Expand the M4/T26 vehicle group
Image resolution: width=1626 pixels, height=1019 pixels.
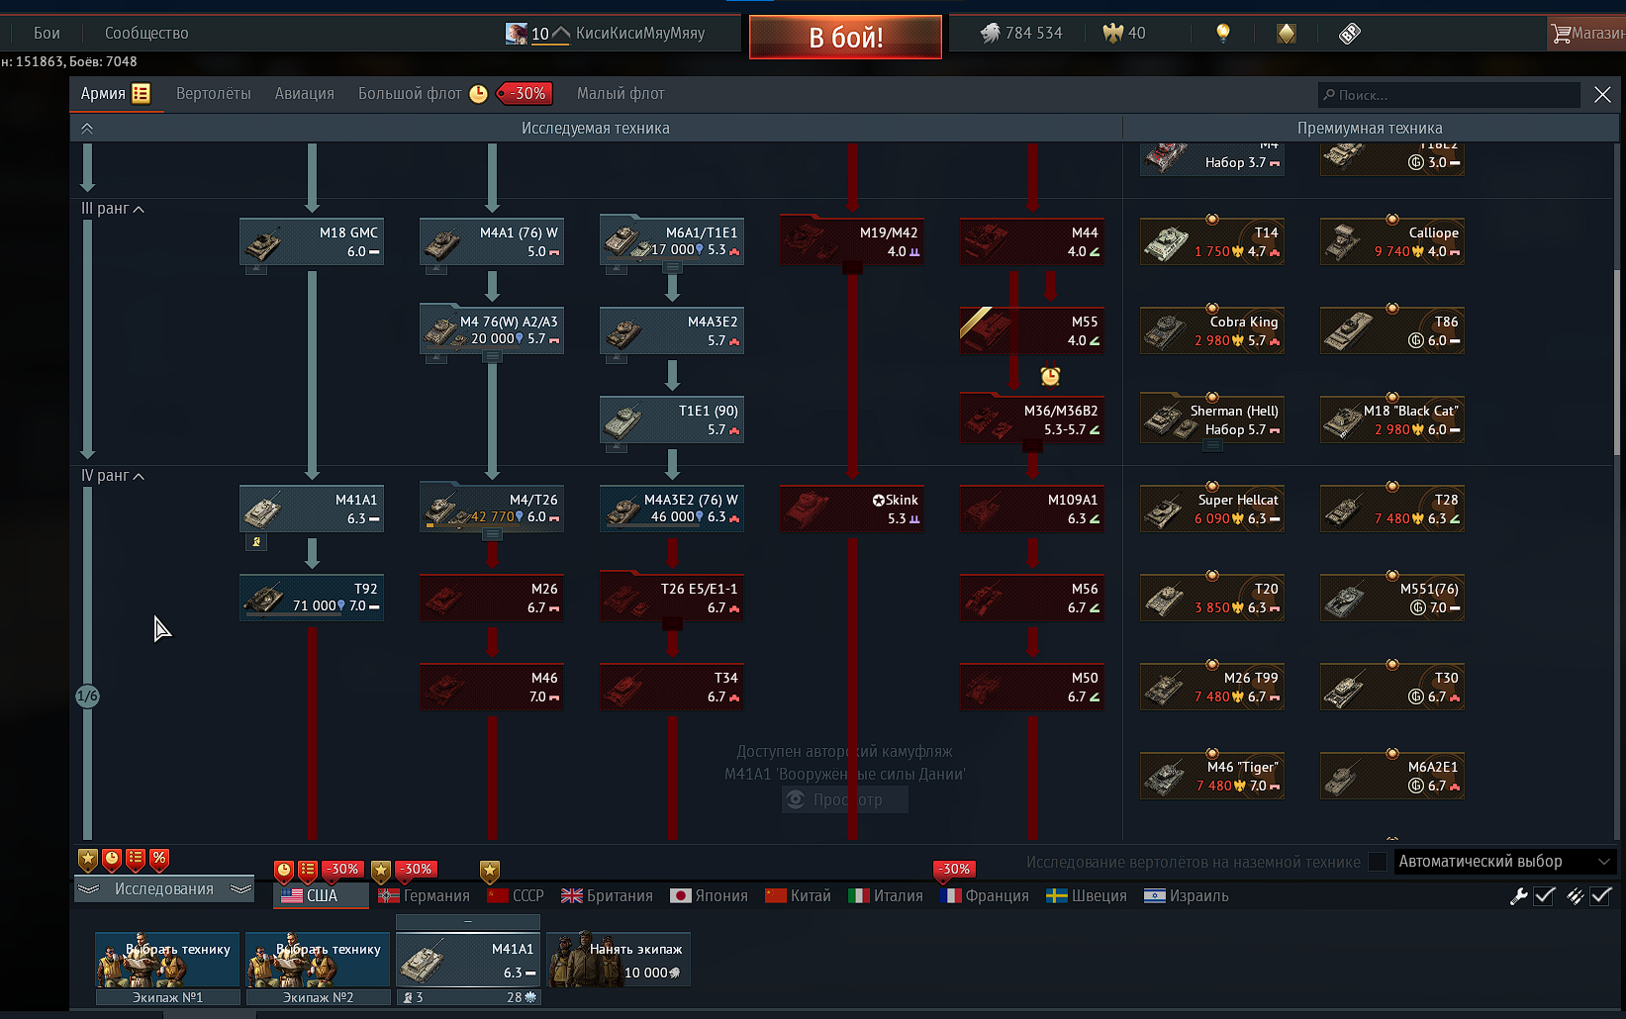(x=492, y=535)
